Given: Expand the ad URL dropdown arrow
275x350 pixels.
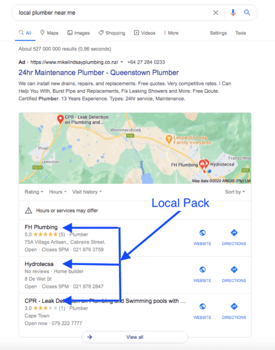Looking at the screenshot, I should (x=122, y=62).
